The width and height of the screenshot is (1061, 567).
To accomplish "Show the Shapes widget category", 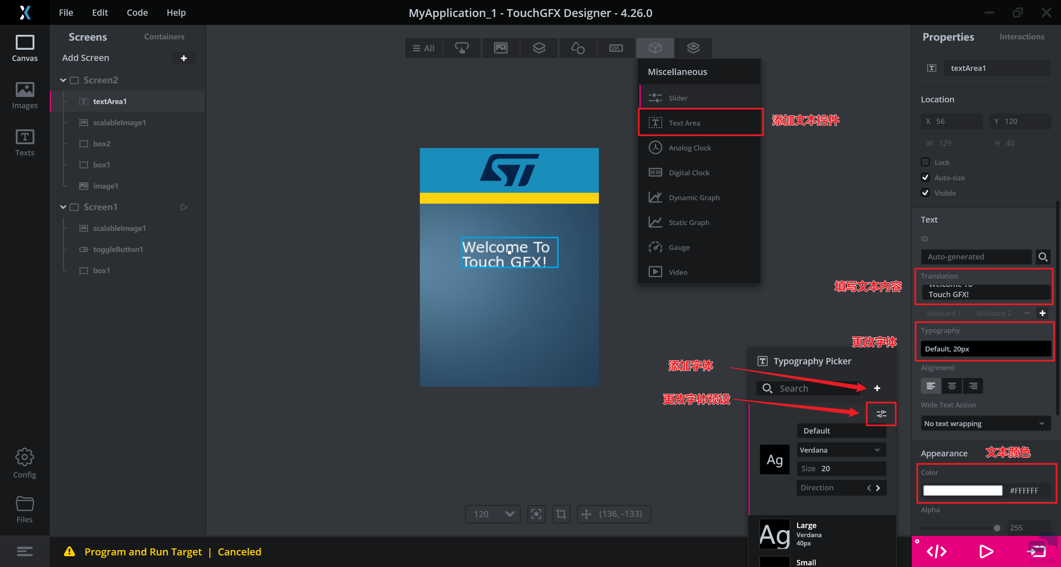I will pyautogui.click(x=577, y=48).
